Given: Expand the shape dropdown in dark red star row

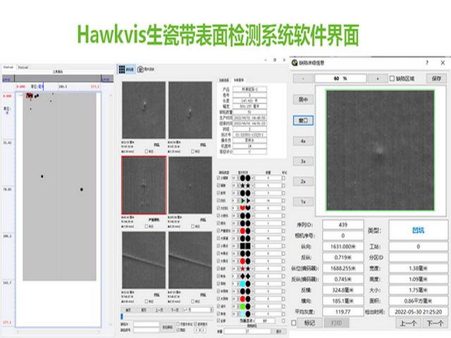Looking at the screenshot, I should [x=252, y=269].
